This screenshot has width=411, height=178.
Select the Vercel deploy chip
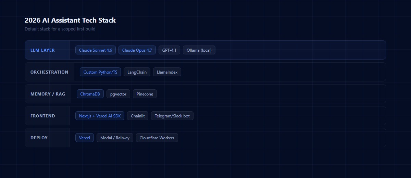click(85, 138)
